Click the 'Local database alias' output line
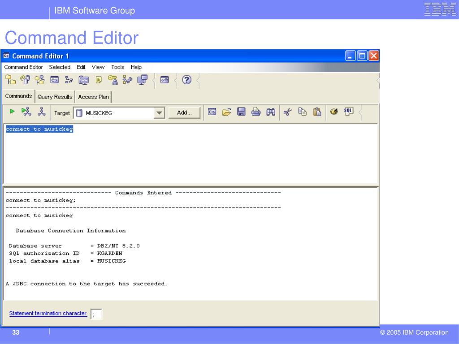Image resolution: width=459 pixels, height=344 pixels. click(x=67, y=261)
